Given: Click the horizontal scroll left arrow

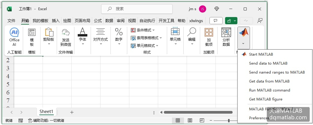Looking at the screenshot, I should (161, 112).
